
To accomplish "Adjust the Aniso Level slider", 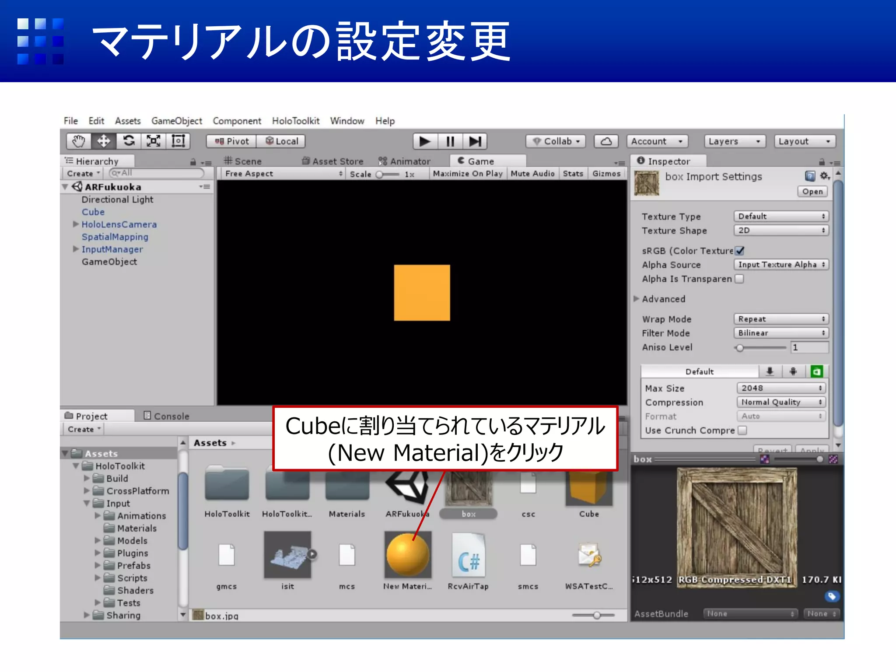I will (x=740, y=348).
